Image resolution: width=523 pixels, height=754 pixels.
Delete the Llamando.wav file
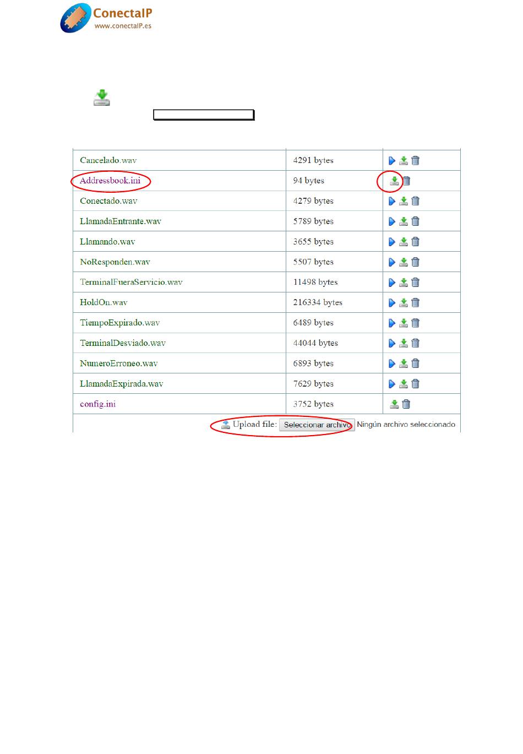[x=416, y=242]
